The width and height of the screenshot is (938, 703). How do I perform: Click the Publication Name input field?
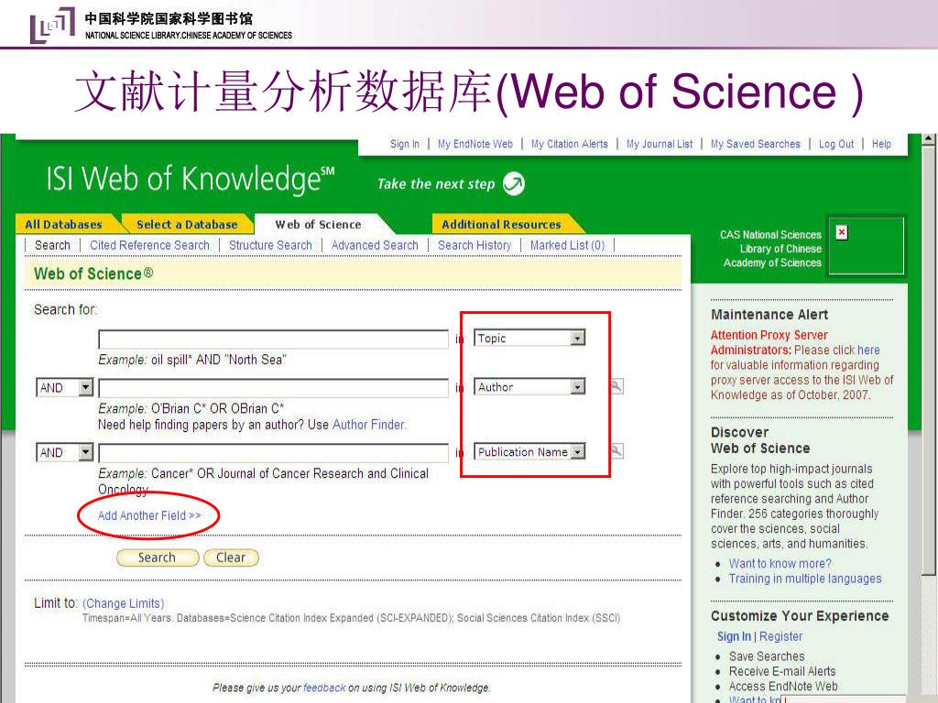(273, 452)
